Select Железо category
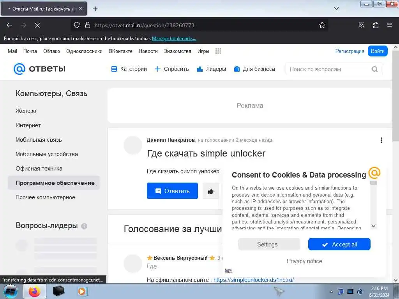399x299 pixels. click(26, 111)
